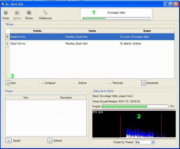Move task up with Remonter
Viewport: 180px width, 149px height.
[110, 83]
